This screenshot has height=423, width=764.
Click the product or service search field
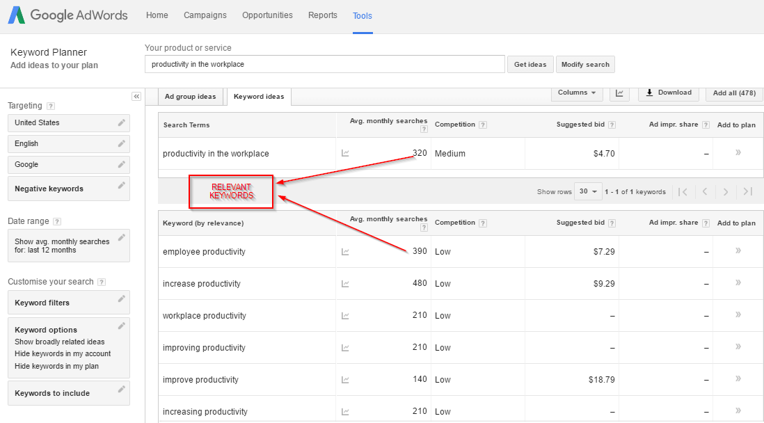coord(324,64)
